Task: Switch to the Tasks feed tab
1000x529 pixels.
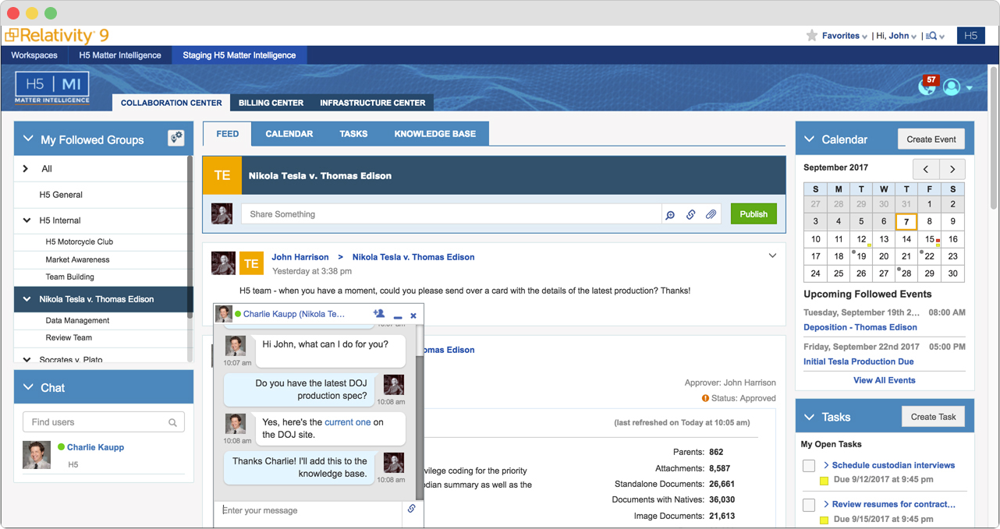Action: coord(353,134)
